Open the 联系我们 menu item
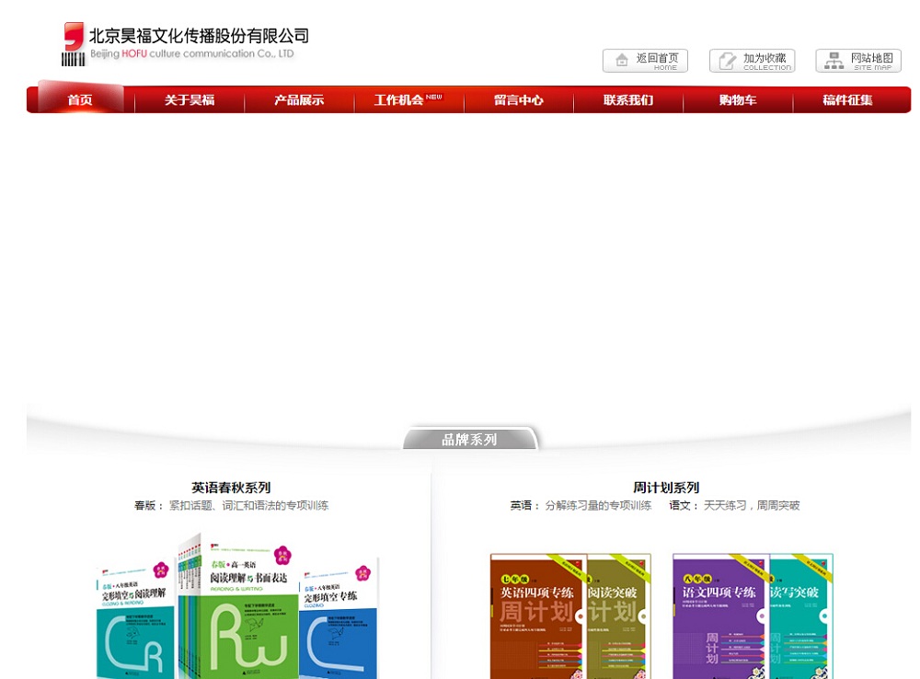 coord(628,99)
